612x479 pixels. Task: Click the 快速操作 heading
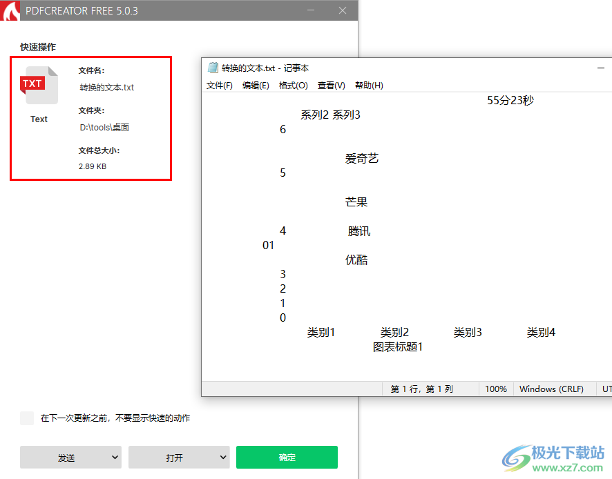coord(38,47)
